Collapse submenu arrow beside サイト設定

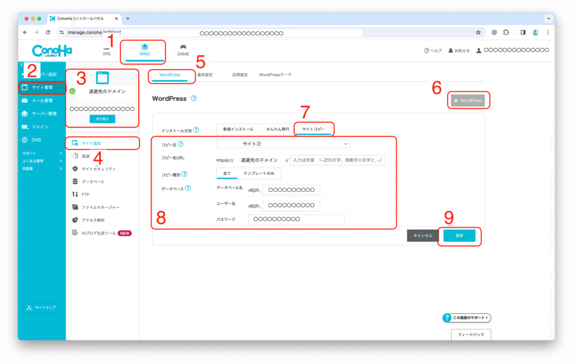click(137, 143)
